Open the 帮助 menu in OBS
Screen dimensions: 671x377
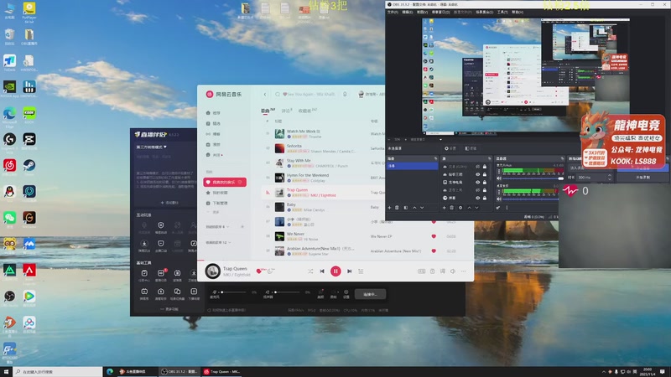[517, 12]
